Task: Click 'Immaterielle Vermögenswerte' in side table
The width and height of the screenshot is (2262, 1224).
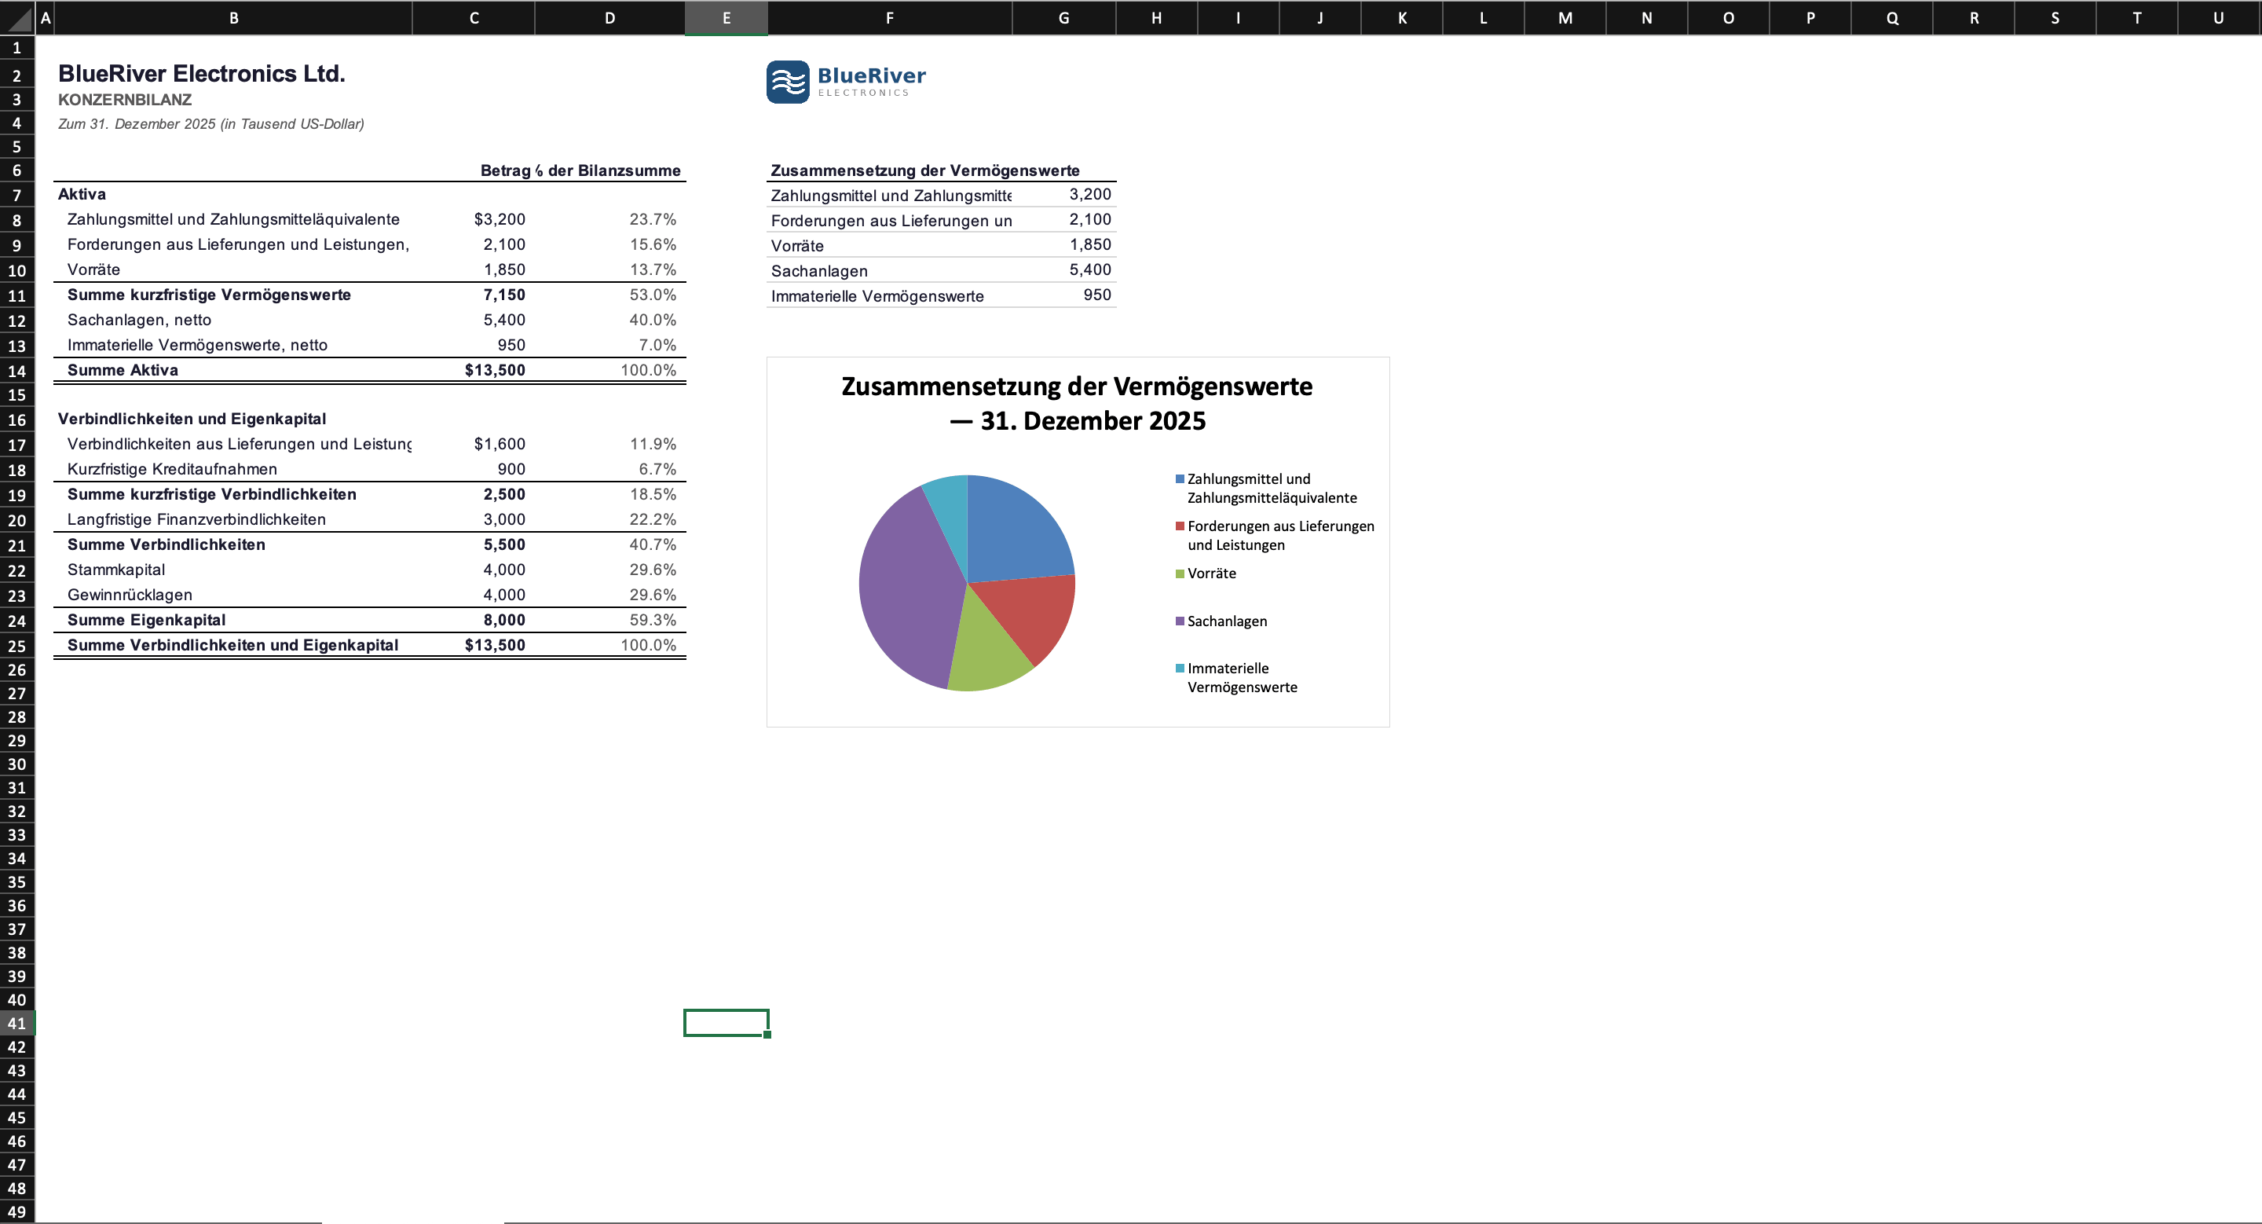Action: (x=877, y=297)
